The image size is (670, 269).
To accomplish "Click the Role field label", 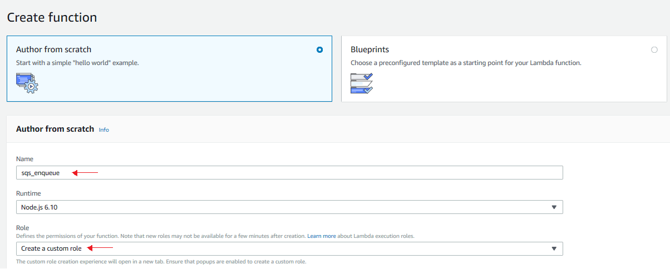I will pyautogui.click(x=22, y=228).
